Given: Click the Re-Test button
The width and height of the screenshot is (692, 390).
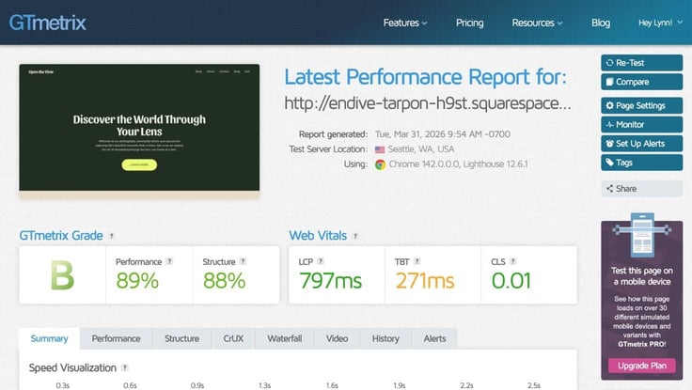Looking at the screenshot, I should coord(641,63).
